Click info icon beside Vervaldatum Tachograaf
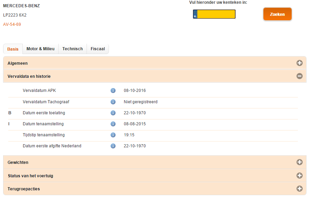Image resolution: width=312 pixels, height=200 pixels. 113,102
